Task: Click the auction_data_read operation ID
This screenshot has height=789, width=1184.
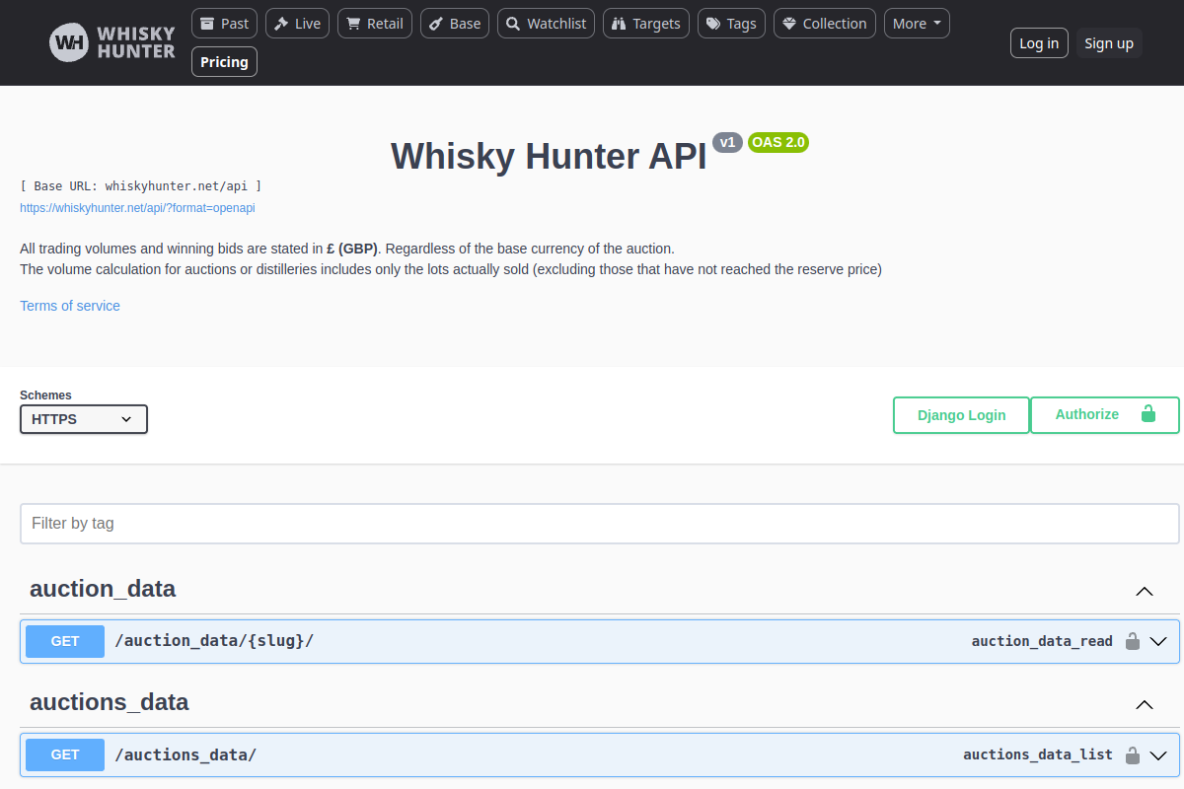Action: click(1042, 641)
